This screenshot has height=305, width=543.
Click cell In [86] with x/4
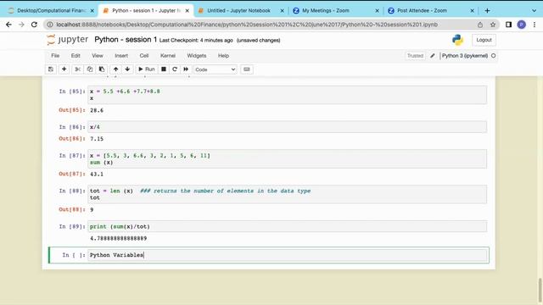click(288, 127)
